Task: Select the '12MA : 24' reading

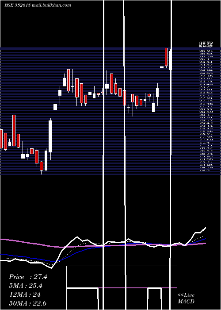Action: [x=25, y=294]
